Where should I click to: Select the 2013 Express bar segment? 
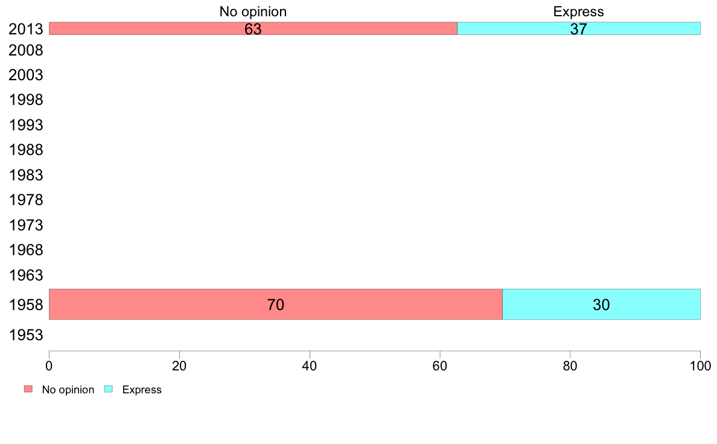[x=578, y=28]
